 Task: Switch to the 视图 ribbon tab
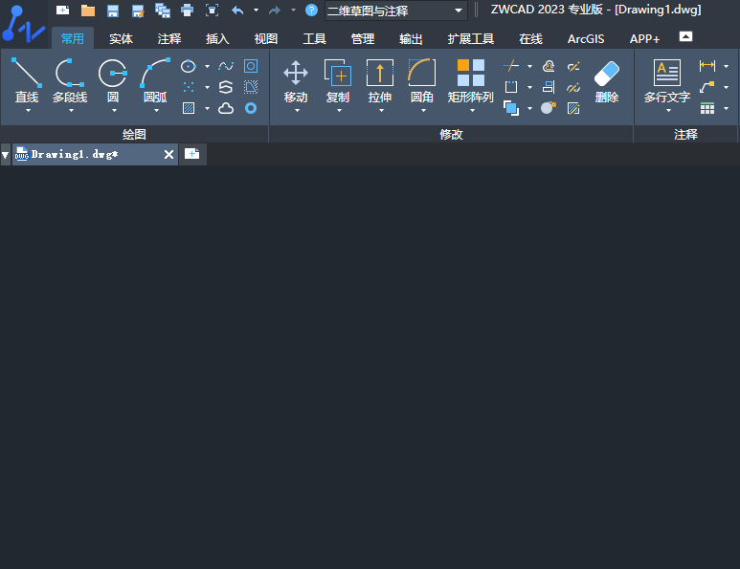coord(266,38)
